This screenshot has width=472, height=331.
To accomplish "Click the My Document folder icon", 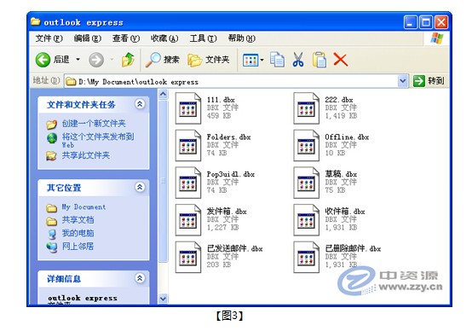I will [x=52, y=208].
